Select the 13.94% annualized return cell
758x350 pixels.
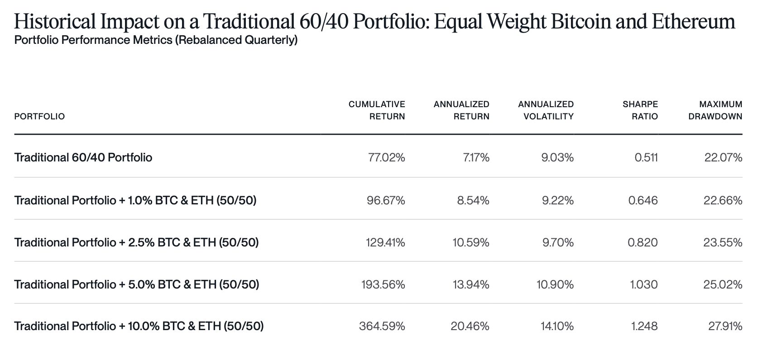pyautogui.click(x=471, y=284)
